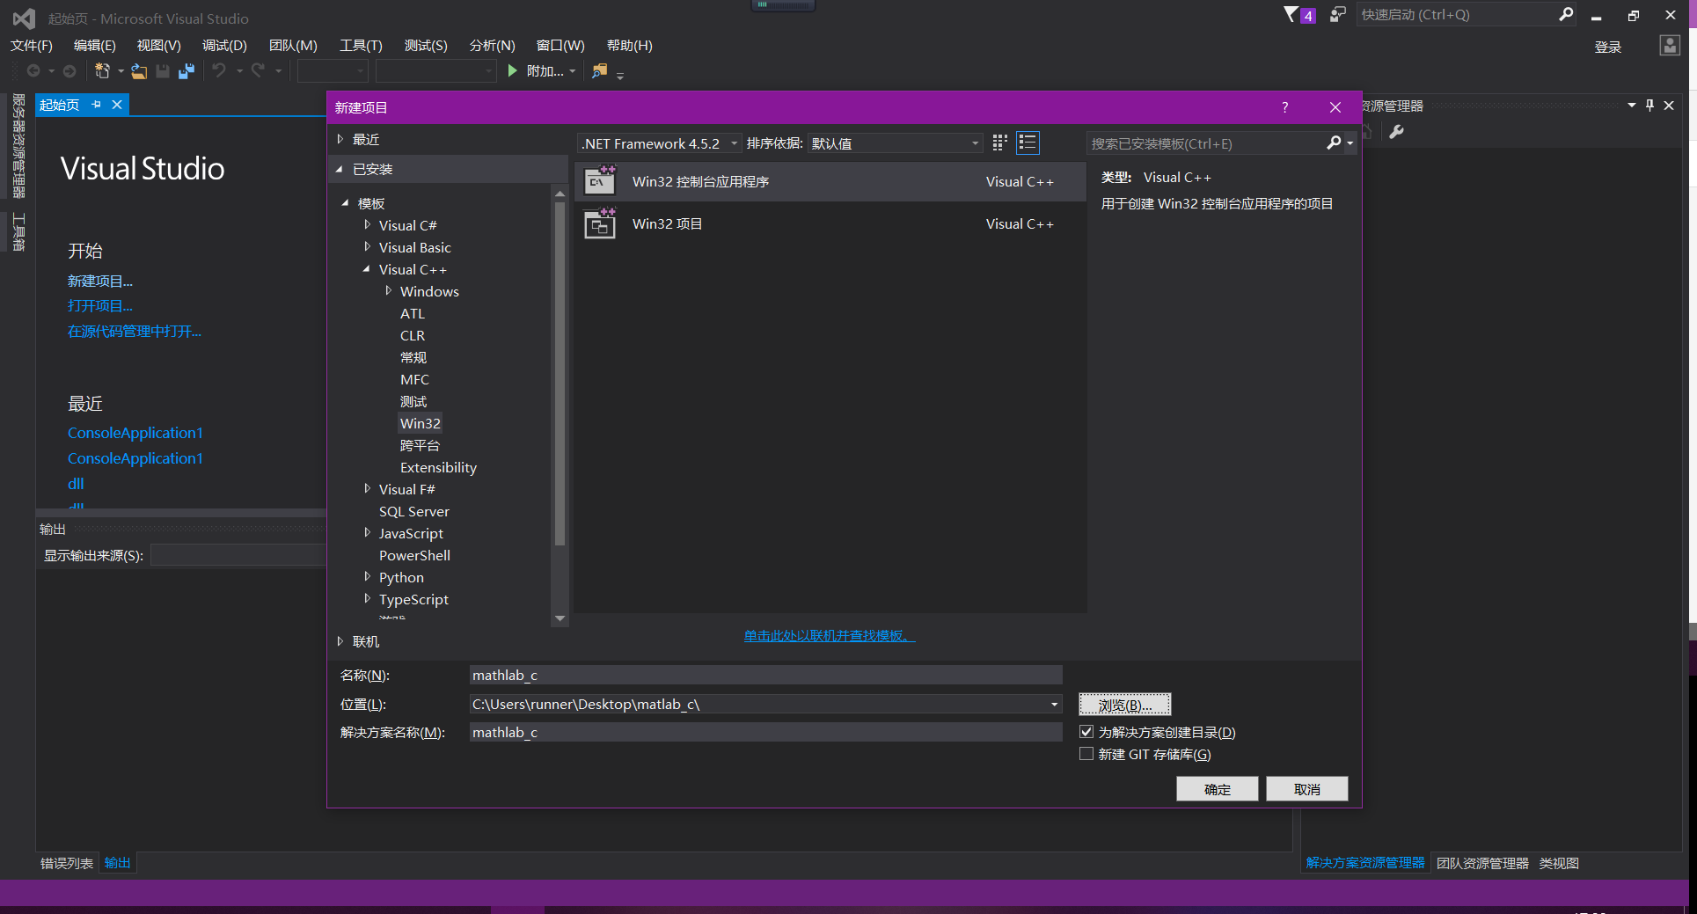The width and height of the screenshot is (1697, 914).
Task: Click the Win32 Console Application template icon
Action: [600, 180]
